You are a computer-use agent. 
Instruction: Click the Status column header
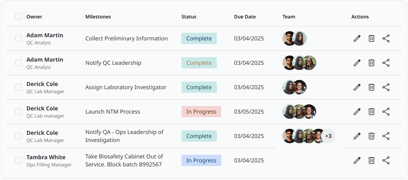[x=189, y=17]
